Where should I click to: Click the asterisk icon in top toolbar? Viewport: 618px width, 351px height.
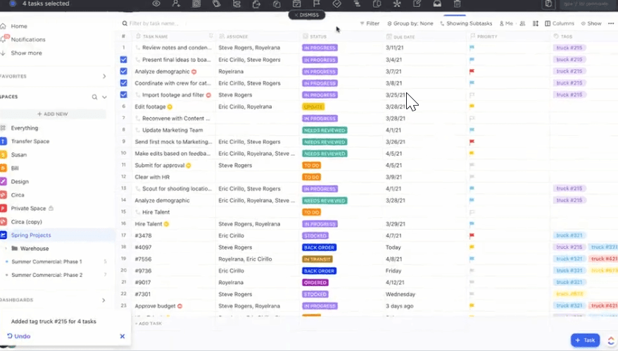coord(397,4)
